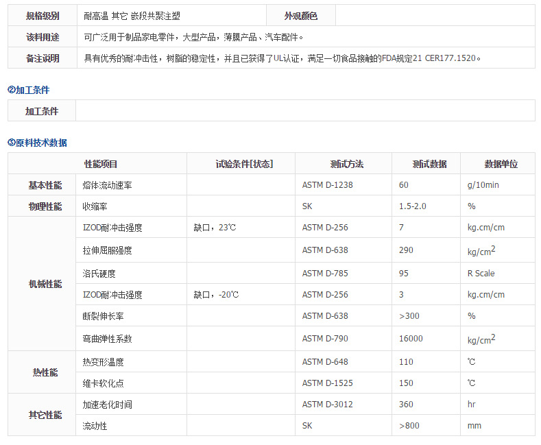Select the 热性能 category cell
The image size is (541, 445).
coord(42,372)
